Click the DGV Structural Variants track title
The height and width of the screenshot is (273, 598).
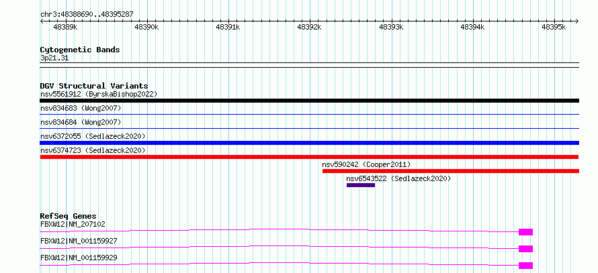pyautogui.click(x=94, y=86)
